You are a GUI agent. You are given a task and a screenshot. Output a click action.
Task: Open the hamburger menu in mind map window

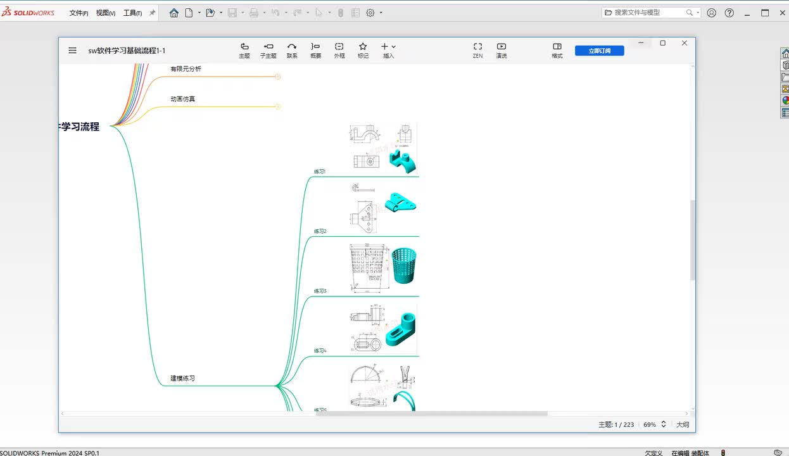point(72,51)
